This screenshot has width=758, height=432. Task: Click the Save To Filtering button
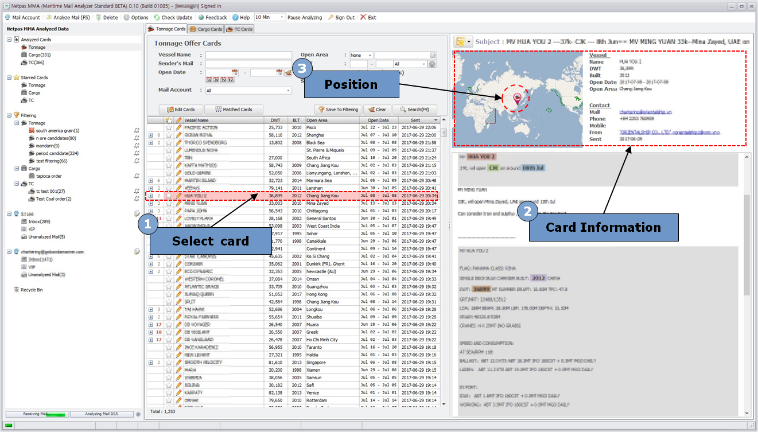pos(337,110)
